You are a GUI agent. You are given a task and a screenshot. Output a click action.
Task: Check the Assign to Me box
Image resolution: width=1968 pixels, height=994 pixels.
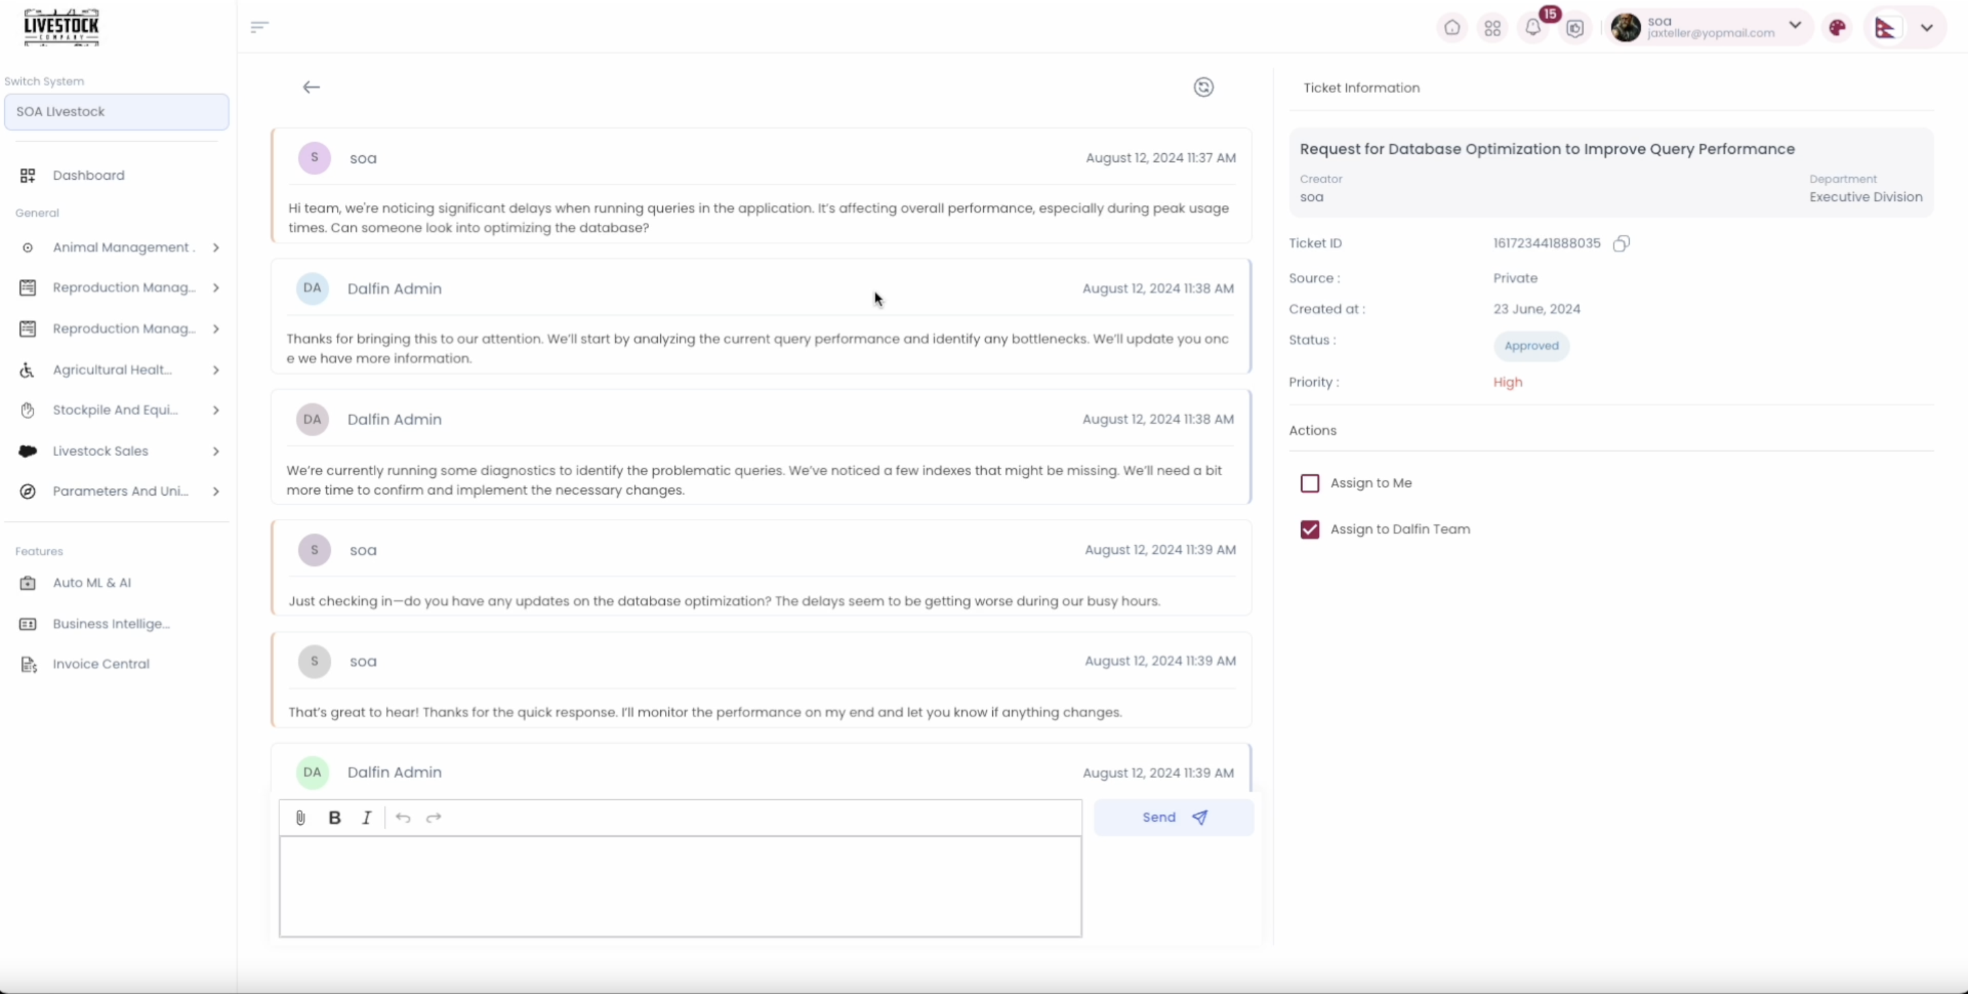[1309, 483]
